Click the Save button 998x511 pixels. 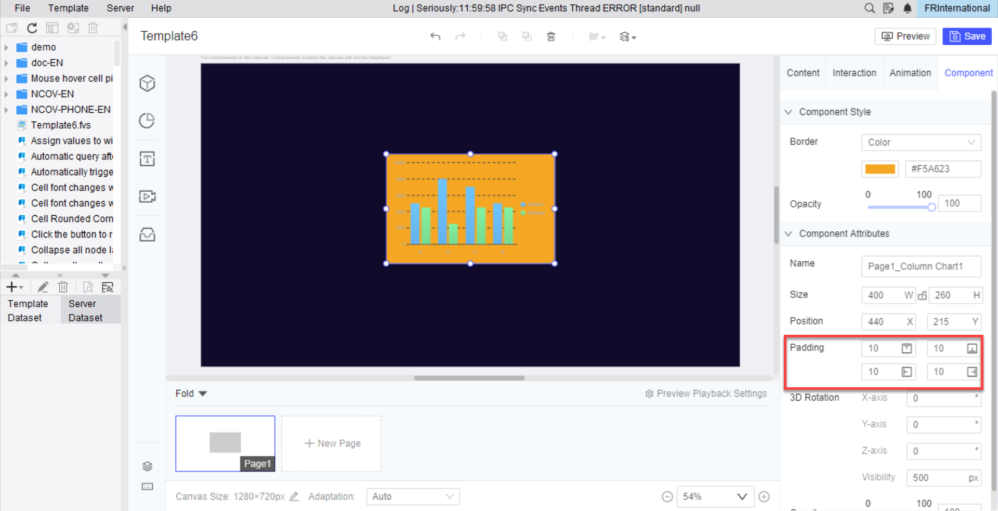tap(967, 36)
